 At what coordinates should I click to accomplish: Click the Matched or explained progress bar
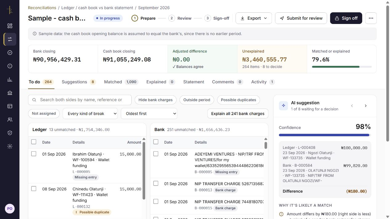[x=342, y=67]
